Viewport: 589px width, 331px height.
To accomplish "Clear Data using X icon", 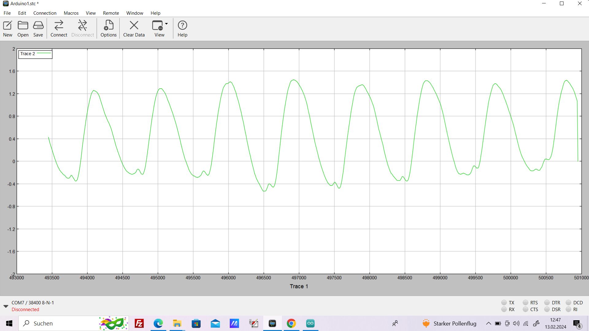I will (134, 26).
